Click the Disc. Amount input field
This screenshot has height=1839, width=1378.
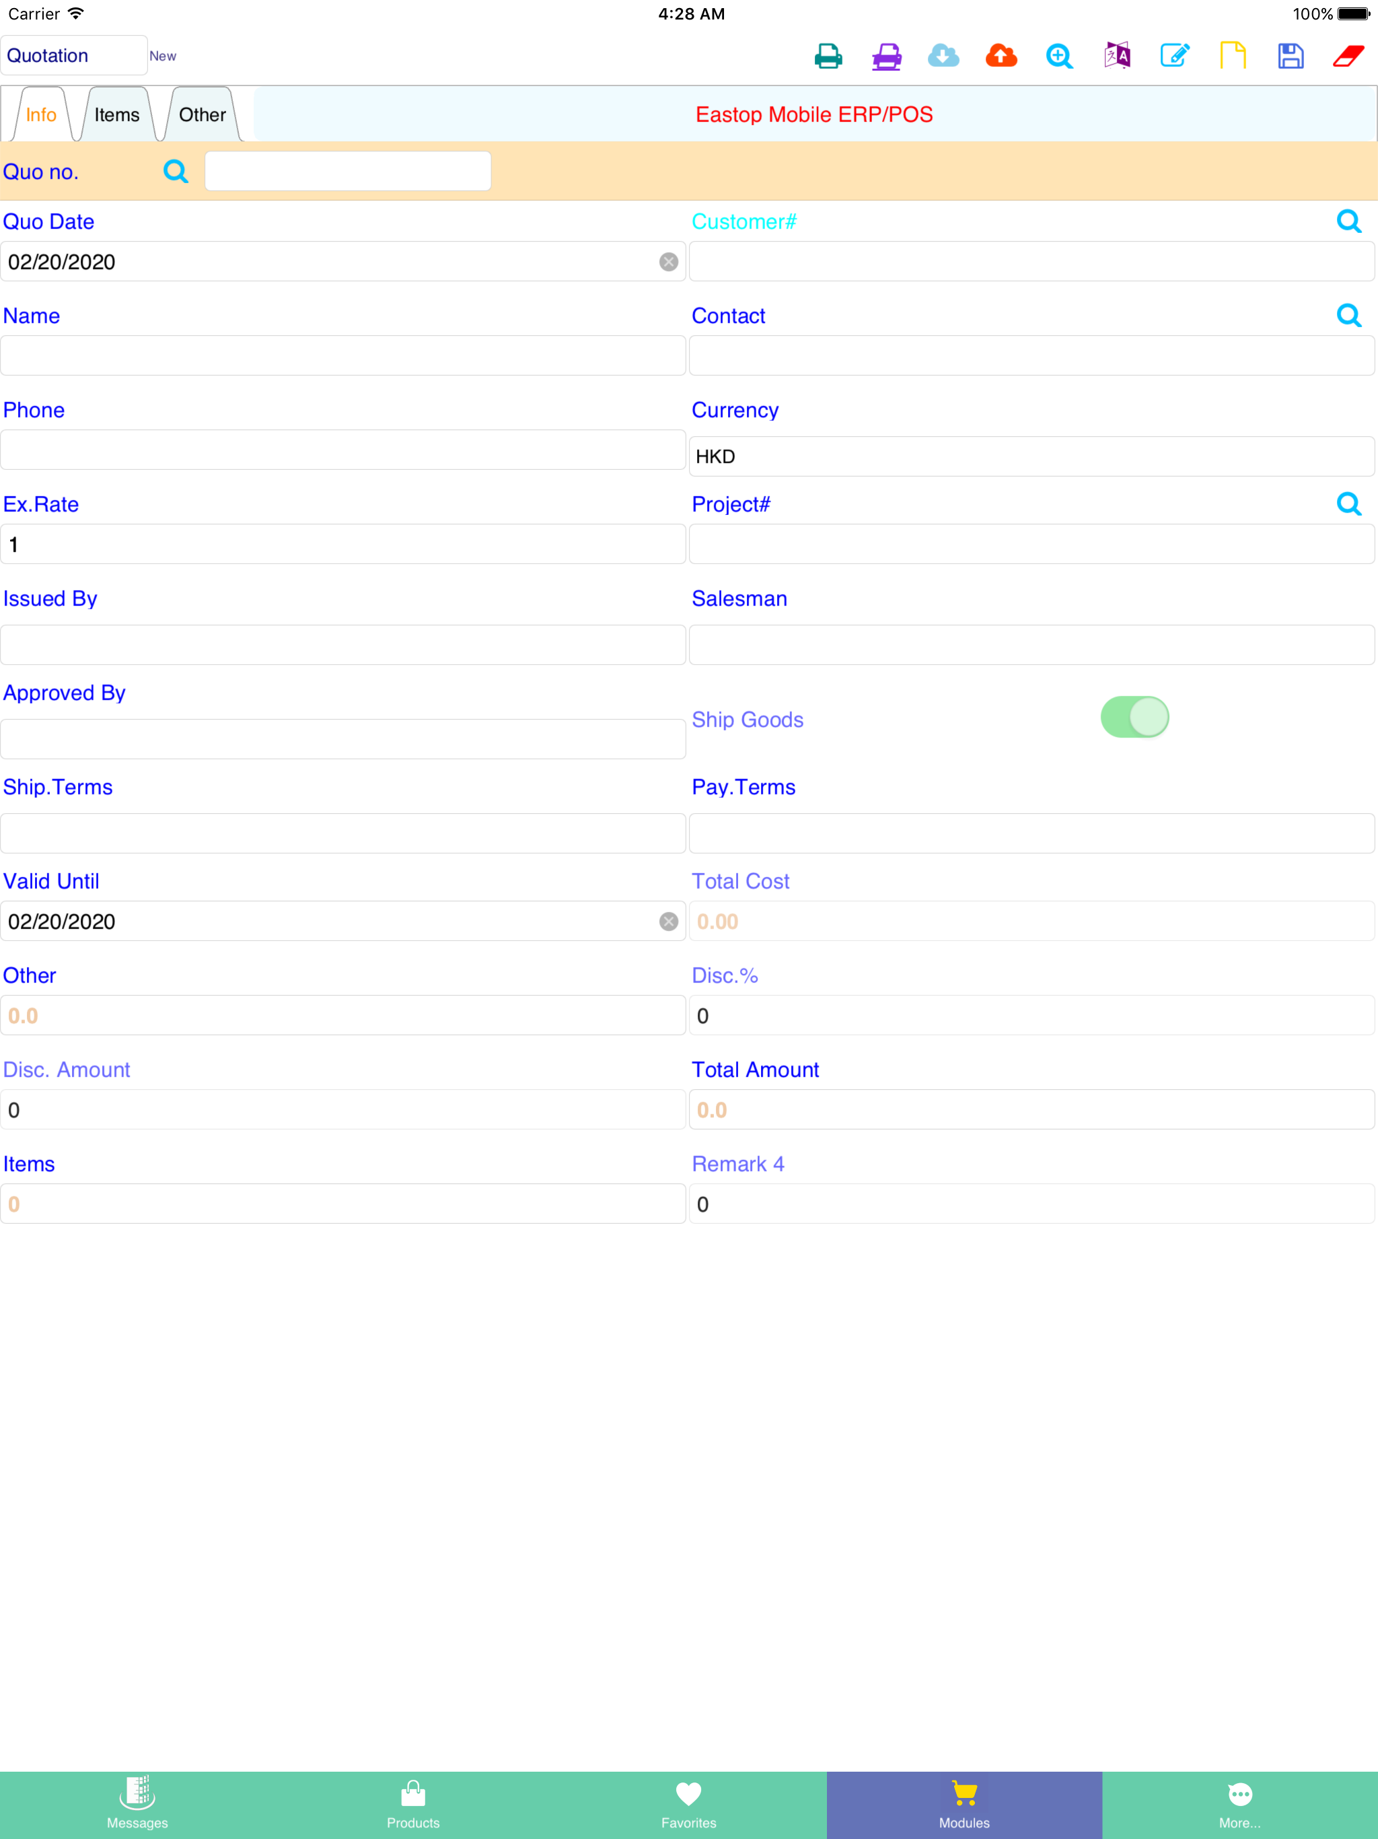click(x=342, y=1110)
